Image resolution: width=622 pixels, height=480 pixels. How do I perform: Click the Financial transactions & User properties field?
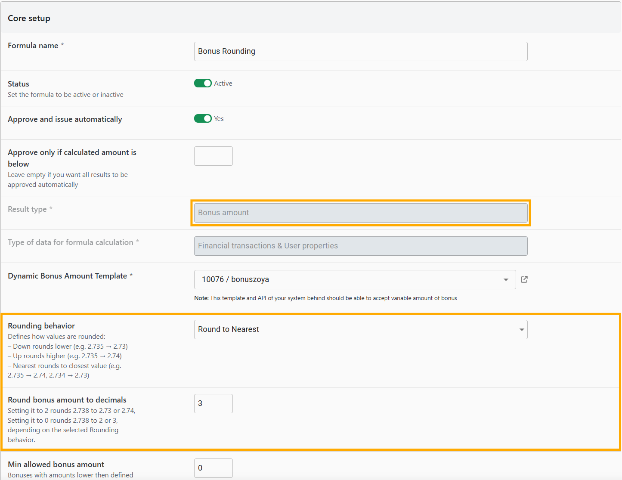tap(360, 246)
